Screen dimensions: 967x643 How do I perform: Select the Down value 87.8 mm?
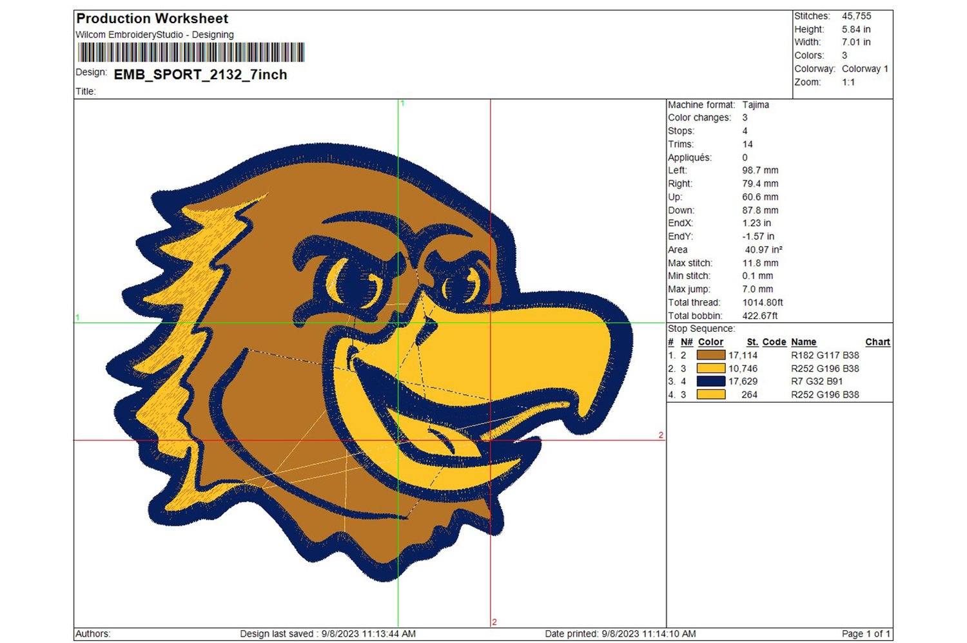coord(760,211)
